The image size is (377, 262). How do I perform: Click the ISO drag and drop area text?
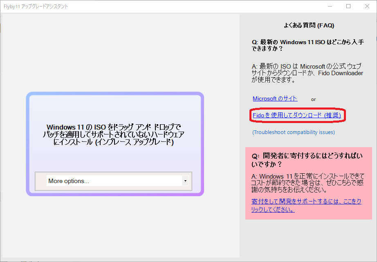(114, 134)
